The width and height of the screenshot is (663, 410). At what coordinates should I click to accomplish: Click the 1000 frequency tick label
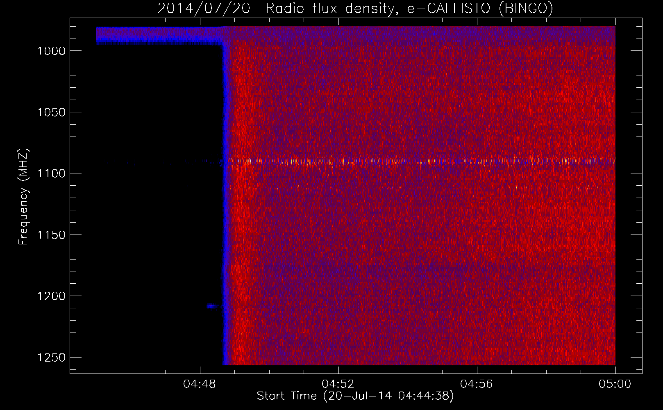(51, 51)
